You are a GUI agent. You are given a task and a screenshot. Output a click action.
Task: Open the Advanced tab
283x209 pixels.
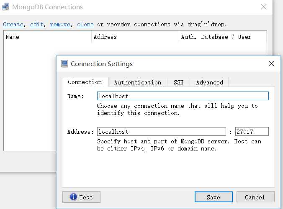click(x=210, y=82)
